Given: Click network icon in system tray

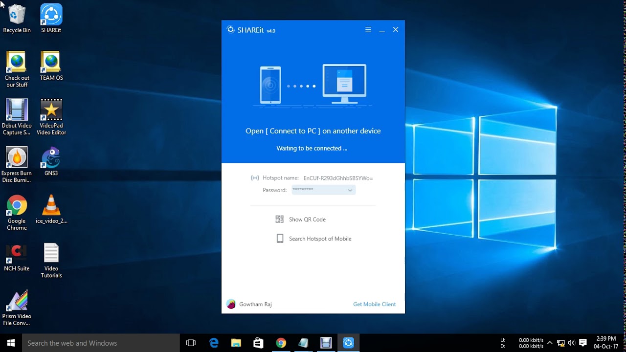Looking at the screenshot, I should tap(561, 343).
